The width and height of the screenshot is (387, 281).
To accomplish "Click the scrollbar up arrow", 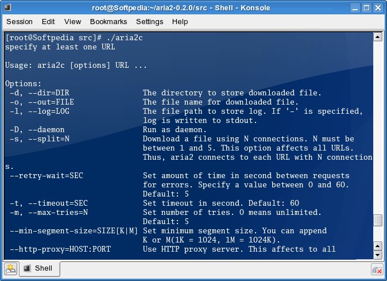I will [377, 37].
